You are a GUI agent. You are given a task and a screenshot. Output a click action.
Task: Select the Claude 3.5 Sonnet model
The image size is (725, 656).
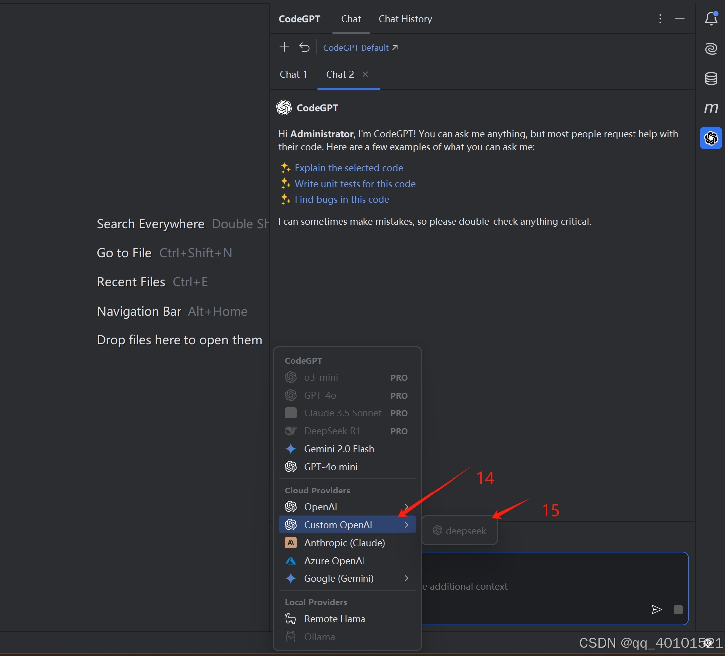click(348, 413)
